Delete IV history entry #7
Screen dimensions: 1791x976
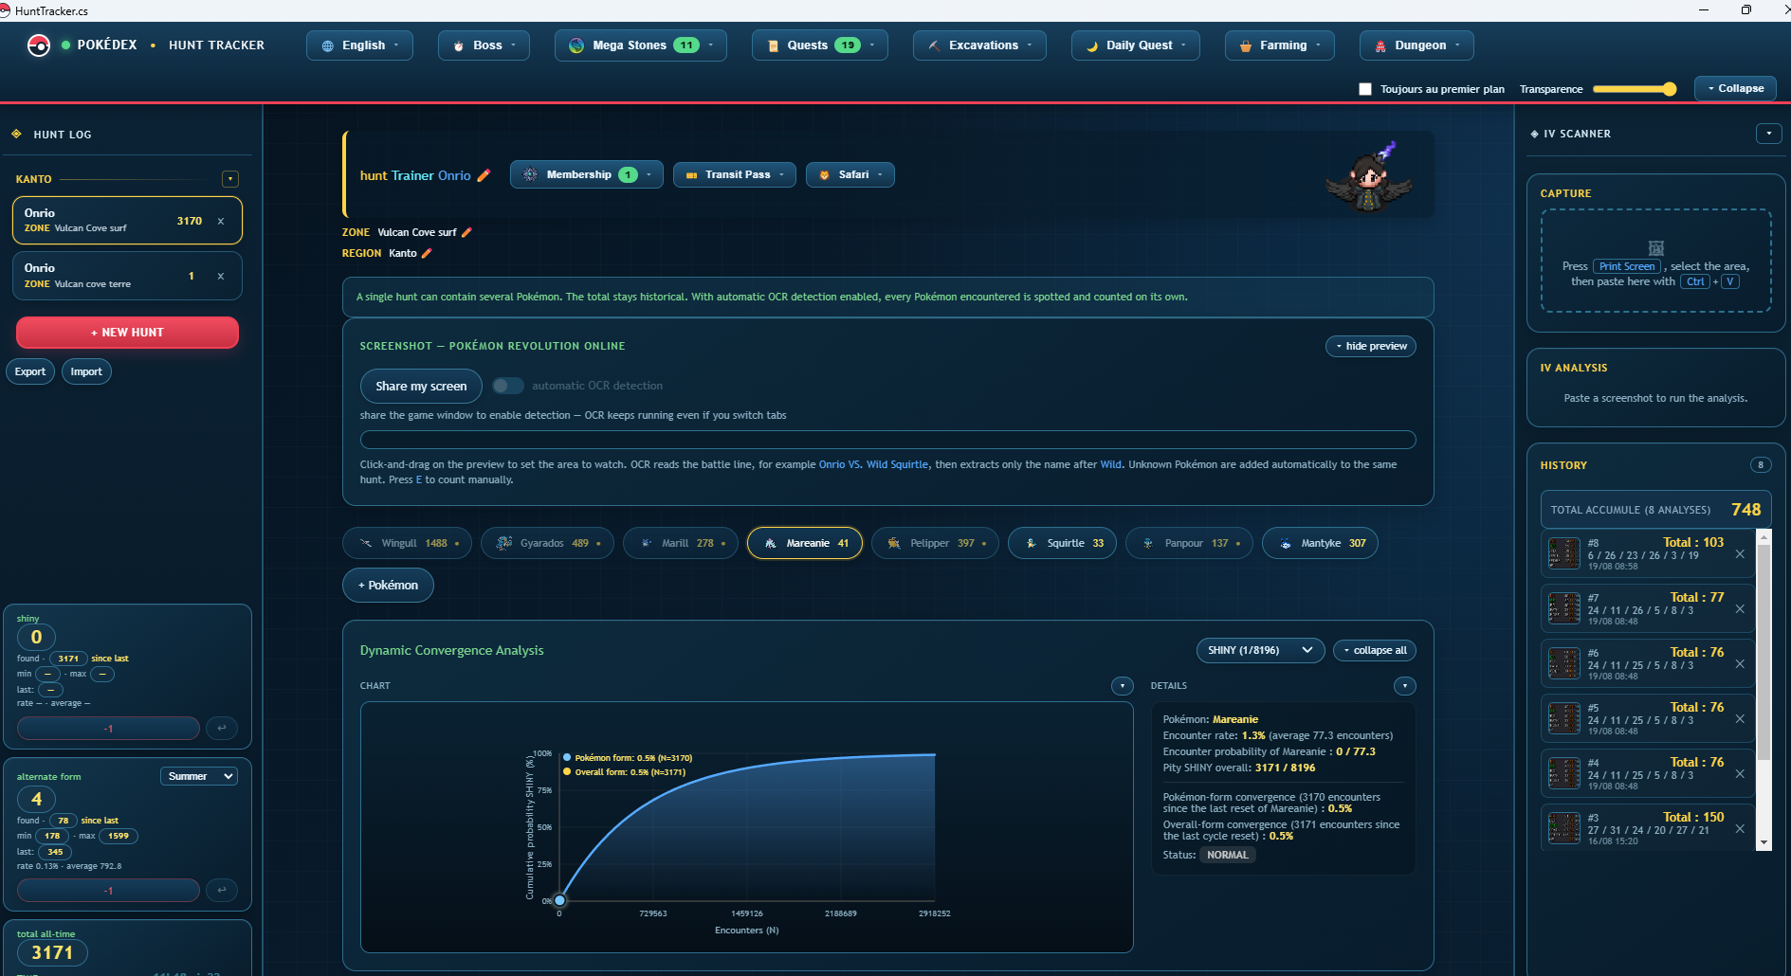coord(1740,609)
